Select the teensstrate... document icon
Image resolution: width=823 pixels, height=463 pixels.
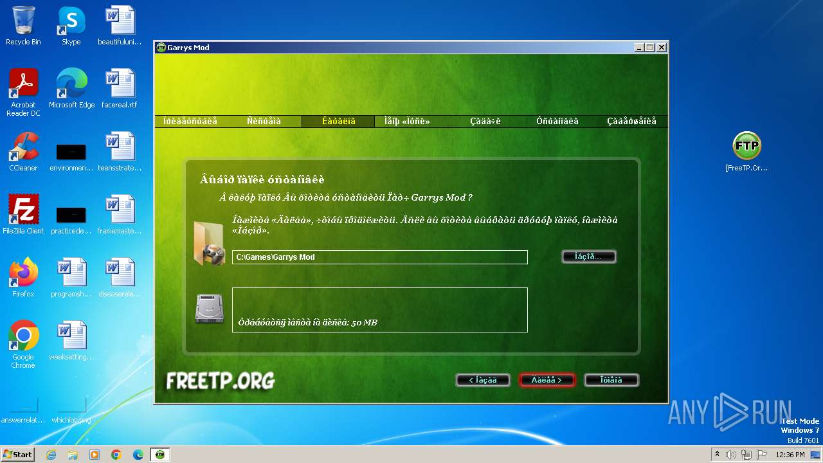click(x=120, y=152)
